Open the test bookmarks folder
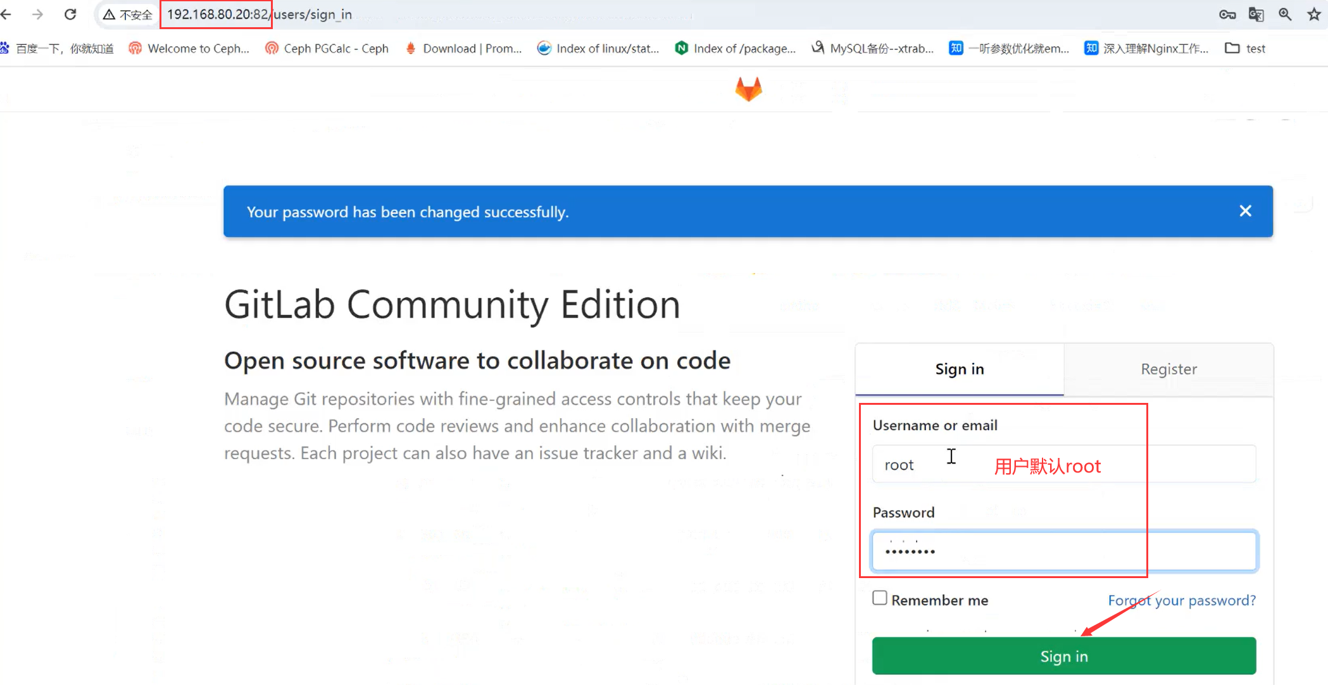1328x685 pixels. (1245, 48)
